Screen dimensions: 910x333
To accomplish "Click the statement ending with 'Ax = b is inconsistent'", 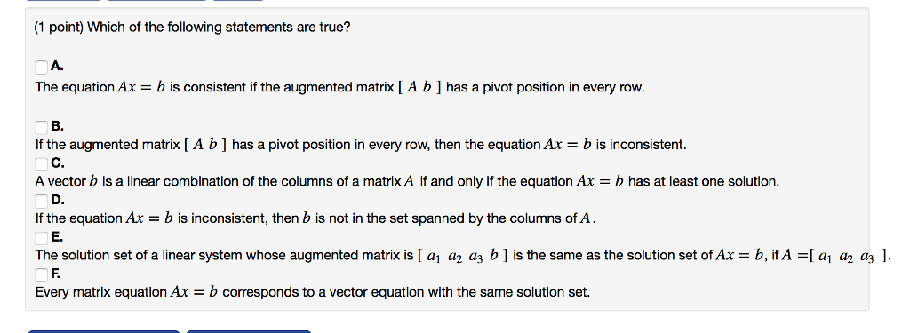I will [361, 145].
